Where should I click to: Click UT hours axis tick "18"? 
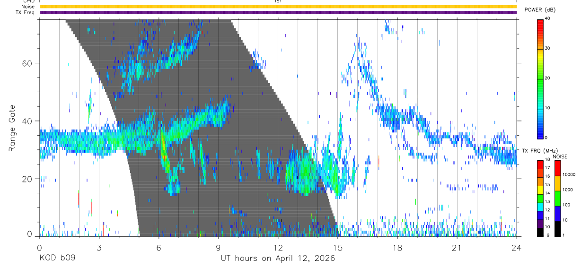pos(397,247)
